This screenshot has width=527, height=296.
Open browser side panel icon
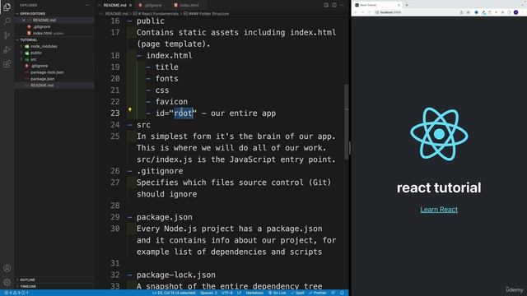point(509,12)
